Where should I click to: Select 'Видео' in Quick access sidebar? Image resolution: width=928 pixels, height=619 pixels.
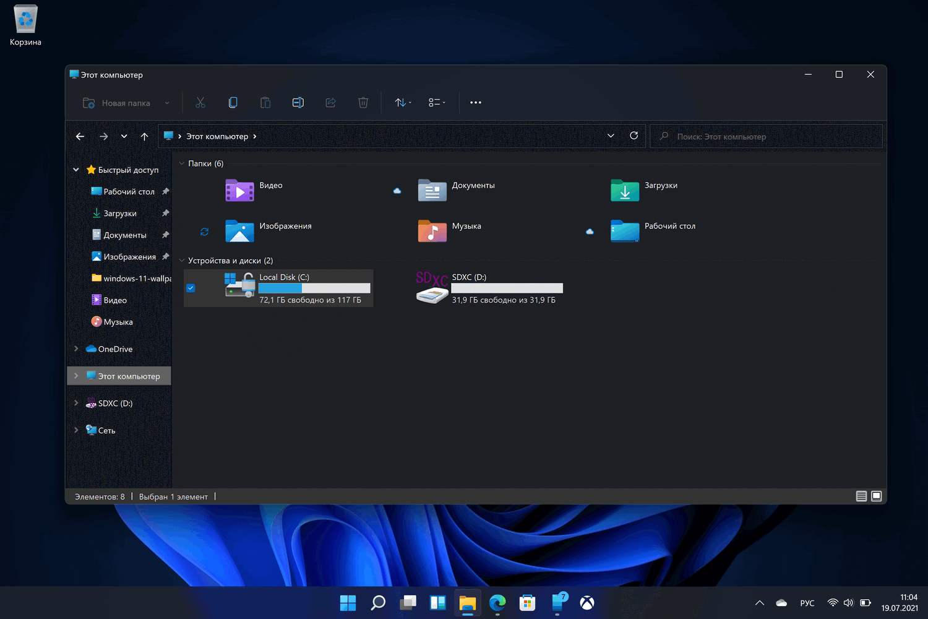pyautogui.click(x=115, y=300)
